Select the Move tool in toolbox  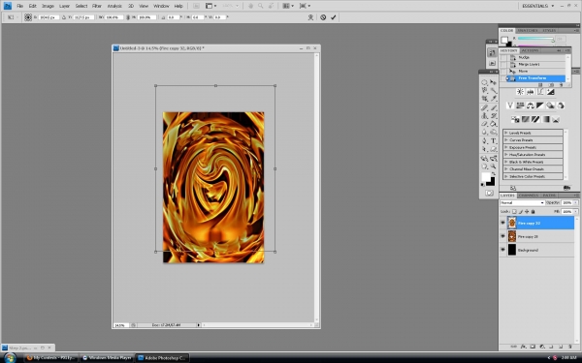[494, 82]
